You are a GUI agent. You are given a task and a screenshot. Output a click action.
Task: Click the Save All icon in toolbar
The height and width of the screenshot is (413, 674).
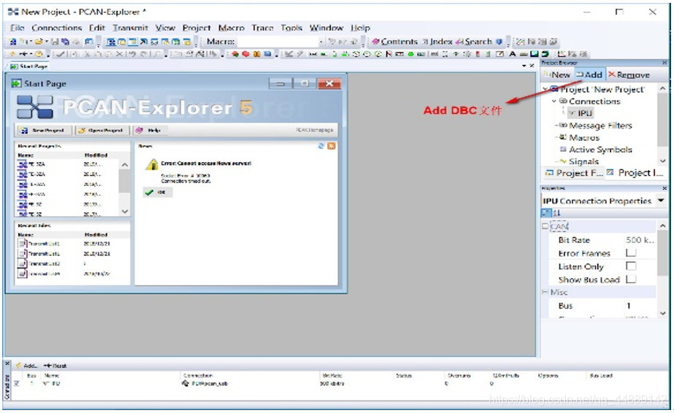(65, 42)
